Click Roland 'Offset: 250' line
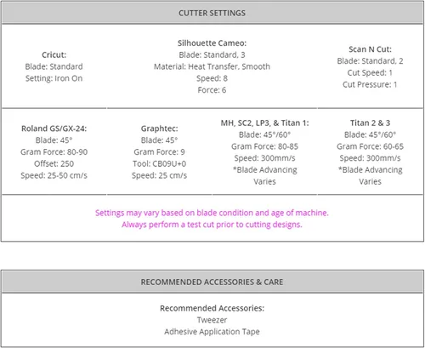This screenshot has height=348, width=425. coord(54,163)
